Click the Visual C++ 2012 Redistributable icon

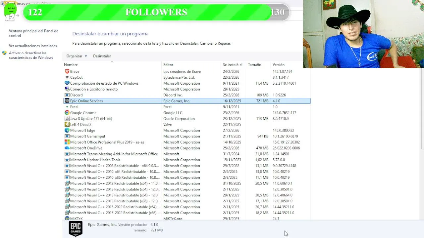pos(67,183)
